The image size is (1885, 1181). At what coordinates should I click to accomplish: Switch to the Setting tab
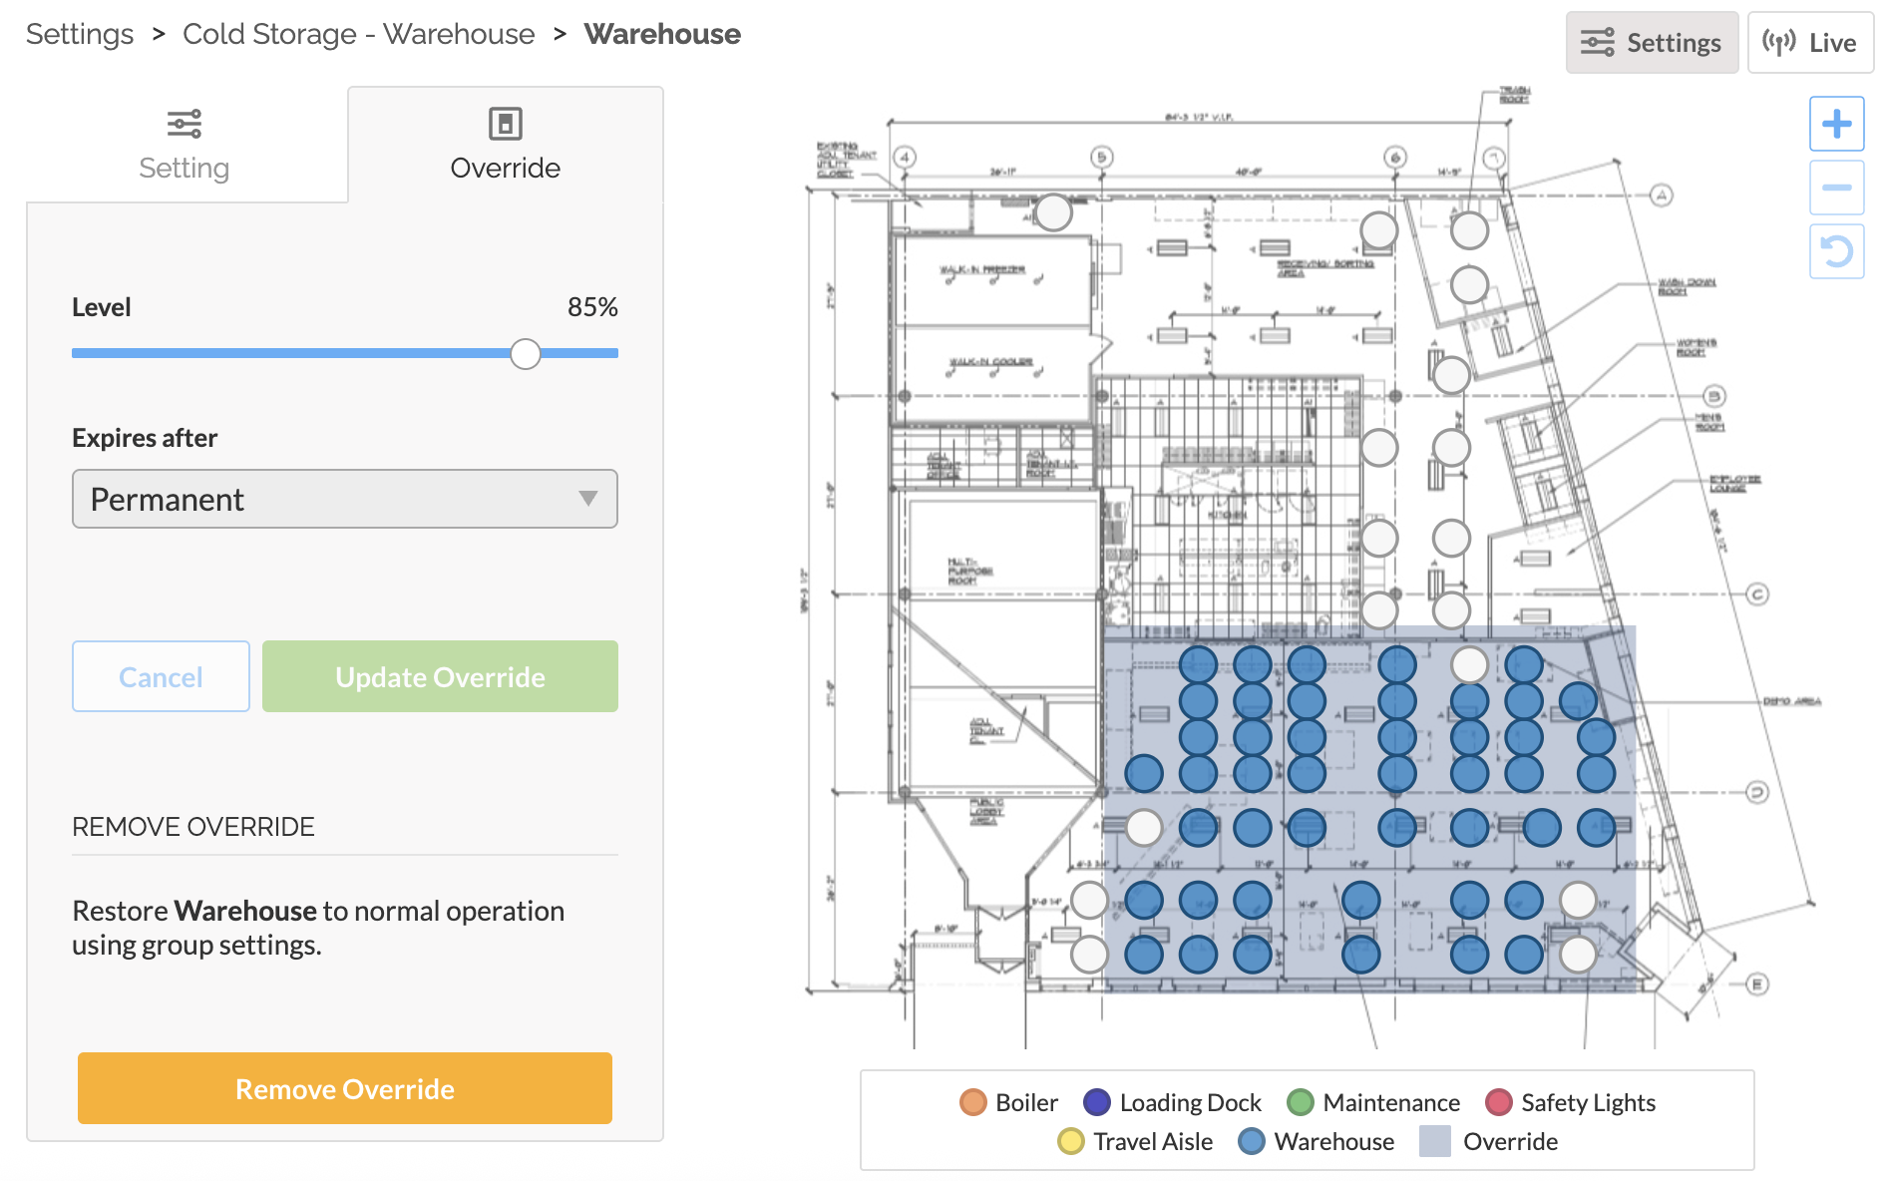tap(186, 146)
